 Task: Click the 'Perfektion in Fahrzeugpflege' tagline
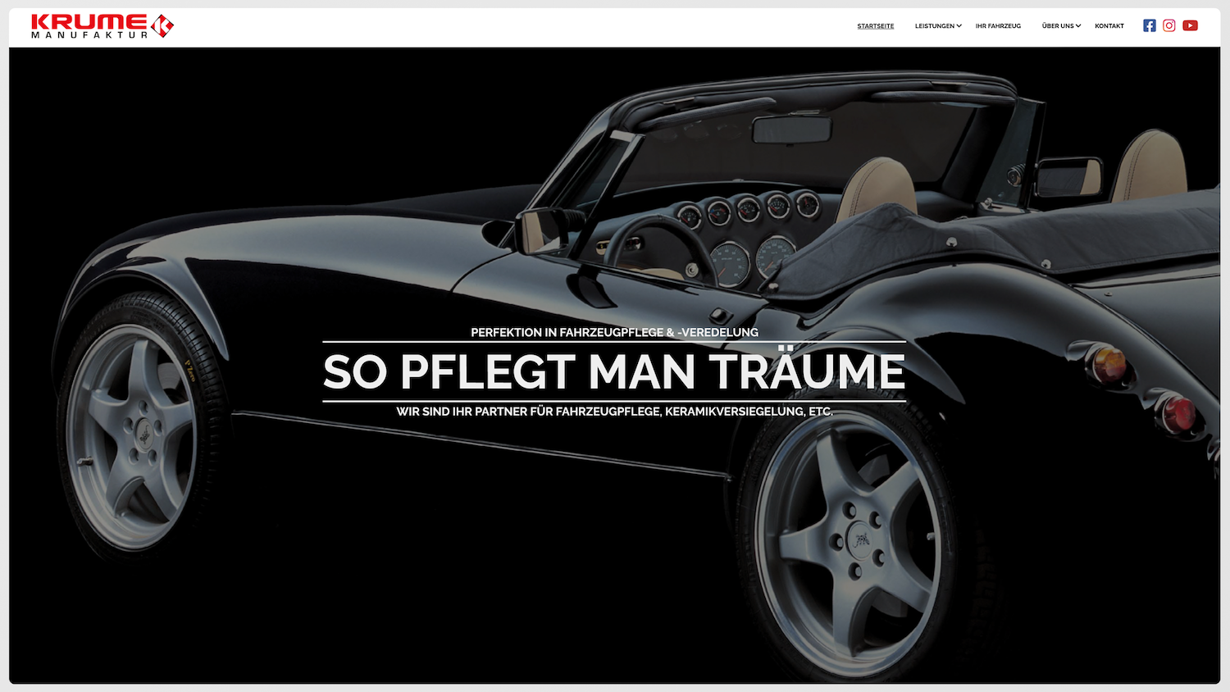pos(613,332)
